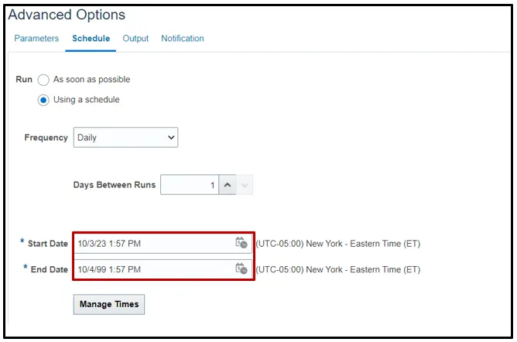Go to the Output tab

(x=135, y=39)
